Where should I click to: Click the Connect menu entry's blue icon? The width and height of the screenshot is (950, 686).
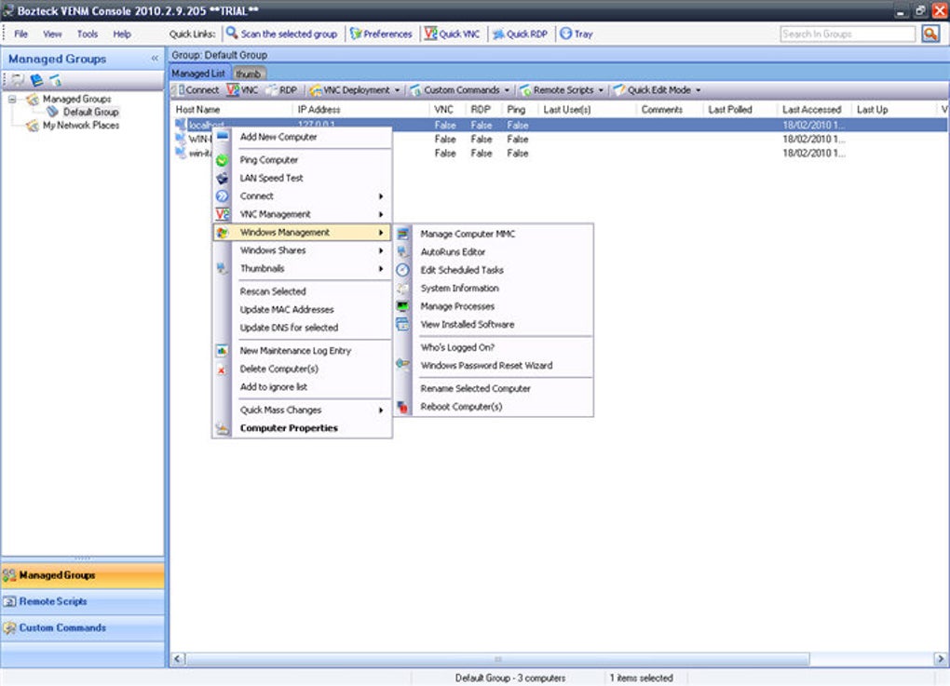tap(223, 196)
